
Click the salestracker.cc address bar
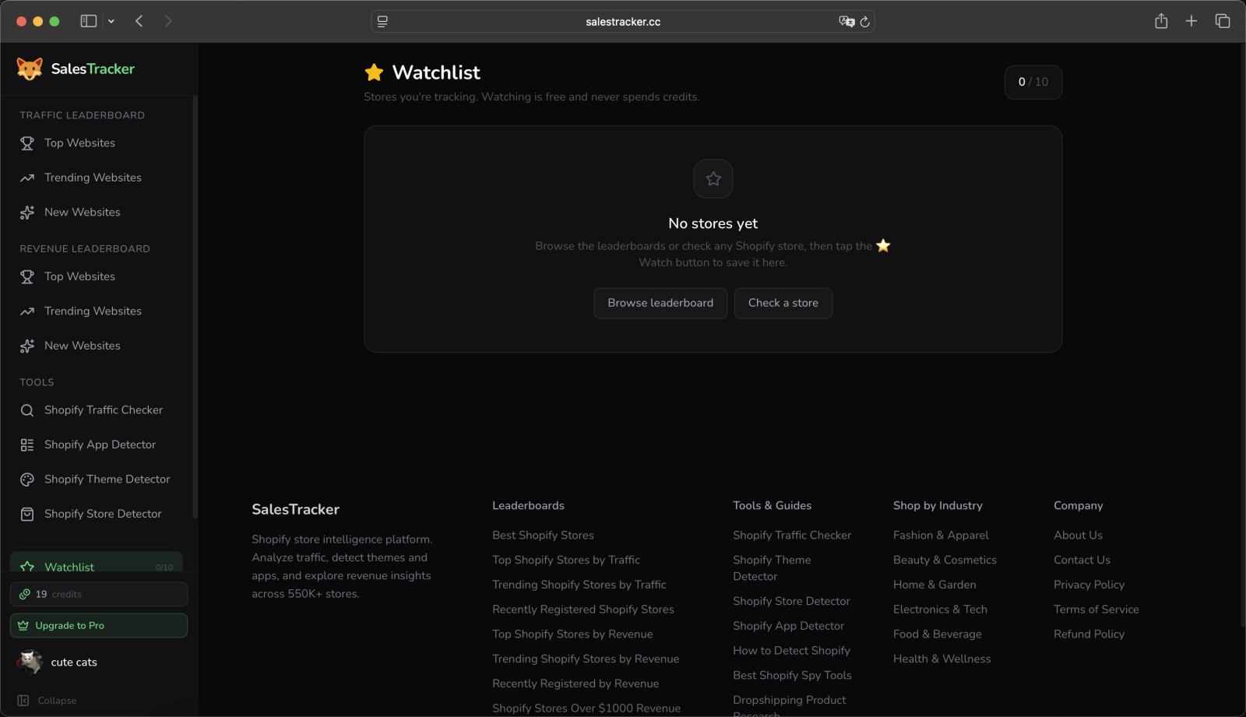(x=623, y=22)
